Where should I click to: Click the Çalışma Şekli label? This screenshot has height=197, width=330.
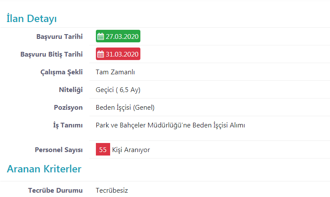pos(61,72)
